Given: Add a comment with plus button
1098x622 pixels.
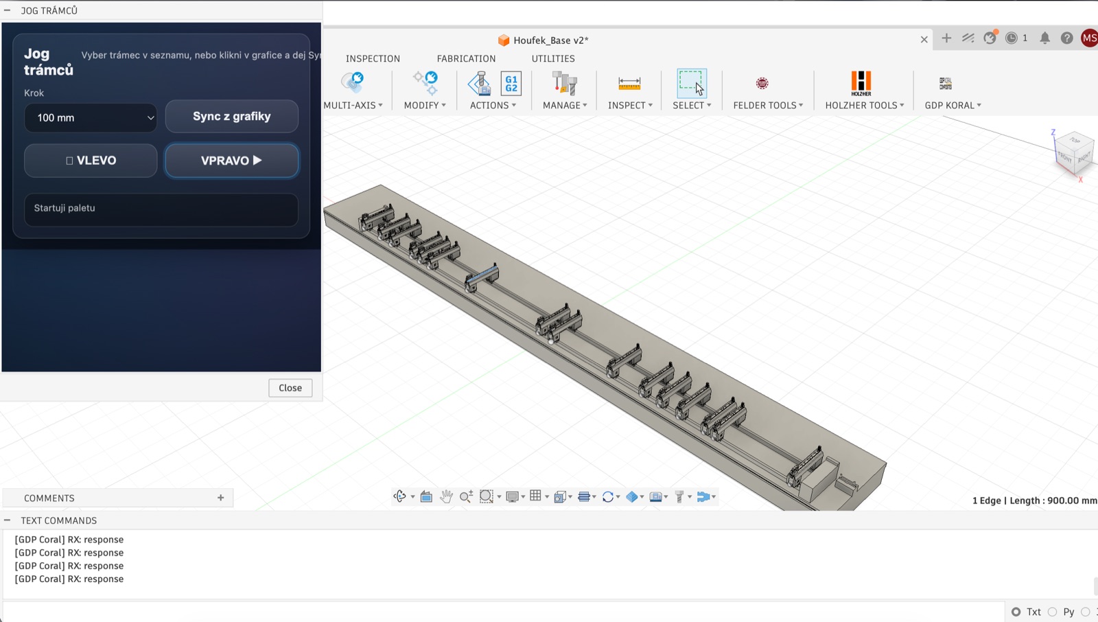Looking at the screenshot, I should click(x=221, y=498).
